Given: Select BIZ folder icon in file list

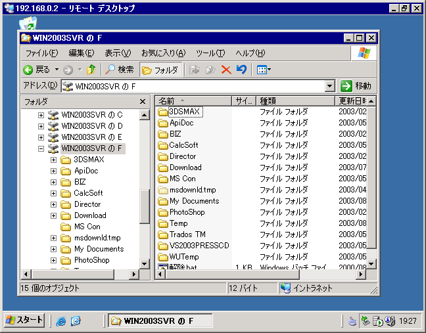Looking at the screenshot, I should [x=163, y=134].
